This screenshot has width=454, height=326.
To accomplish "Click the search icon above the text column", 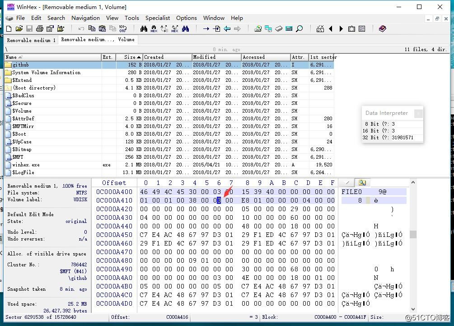I will click(362, 183).
